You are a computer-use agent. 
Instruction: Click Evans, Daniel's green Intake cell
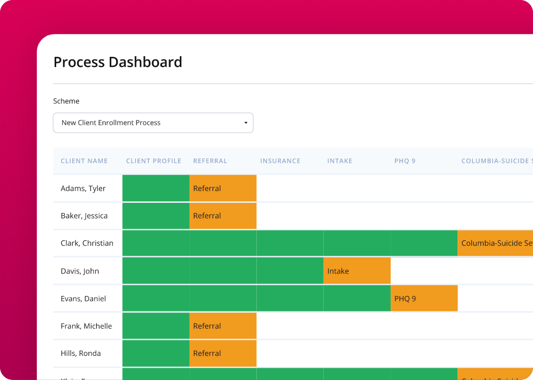[357, 299]
